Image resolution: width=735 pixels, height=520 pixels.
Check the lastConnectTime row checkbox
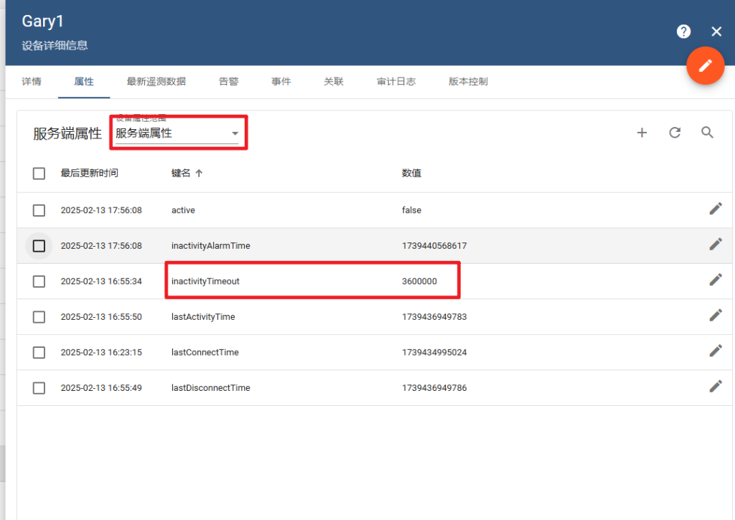pos(39,352)
